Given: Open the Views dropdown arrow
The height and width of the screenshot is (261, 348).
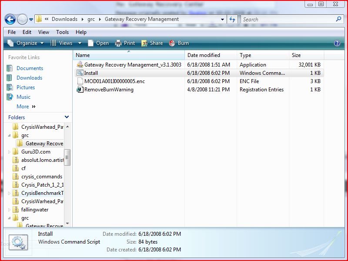Looking at the screenshot, I should [80, 43].
